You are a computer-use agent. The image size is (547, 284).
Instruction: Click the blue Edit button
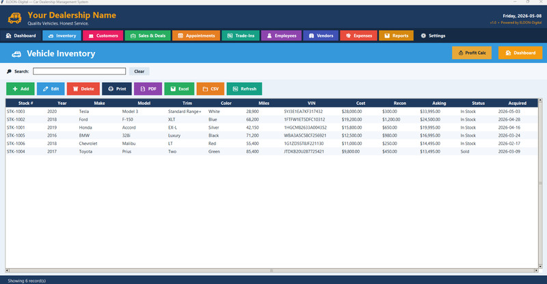click(51, 89)
